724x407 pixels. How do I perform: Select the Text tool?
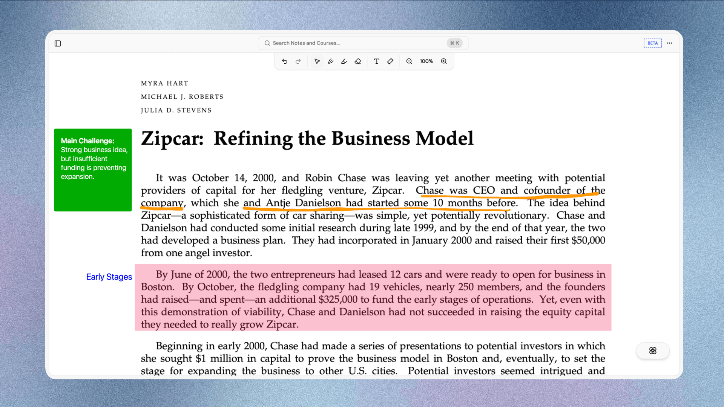coord(376,61)
